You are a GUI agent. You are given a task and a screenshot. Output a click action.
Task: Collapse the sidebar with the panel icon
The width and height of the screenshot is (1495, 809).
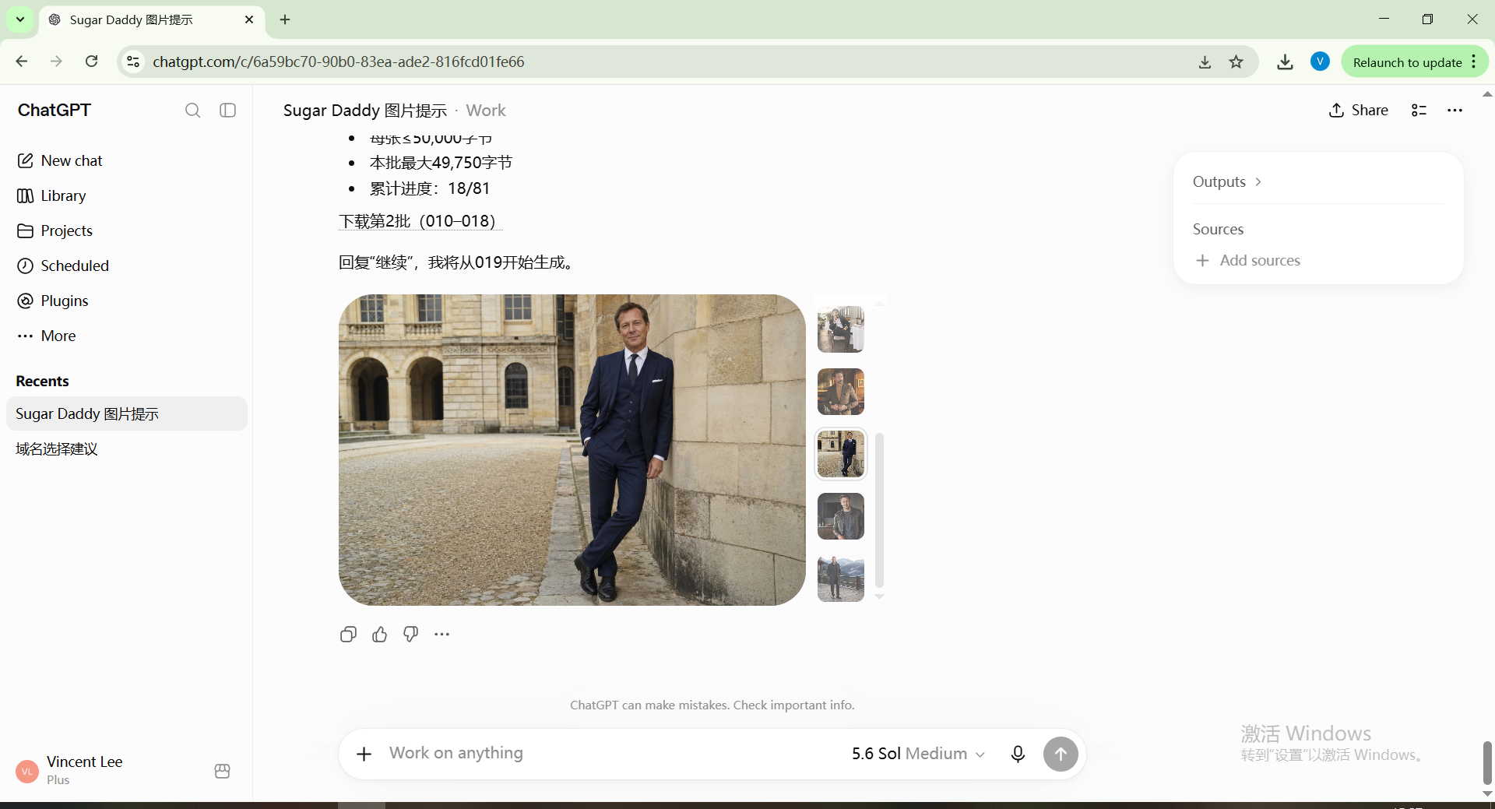[x=228, y=111]
